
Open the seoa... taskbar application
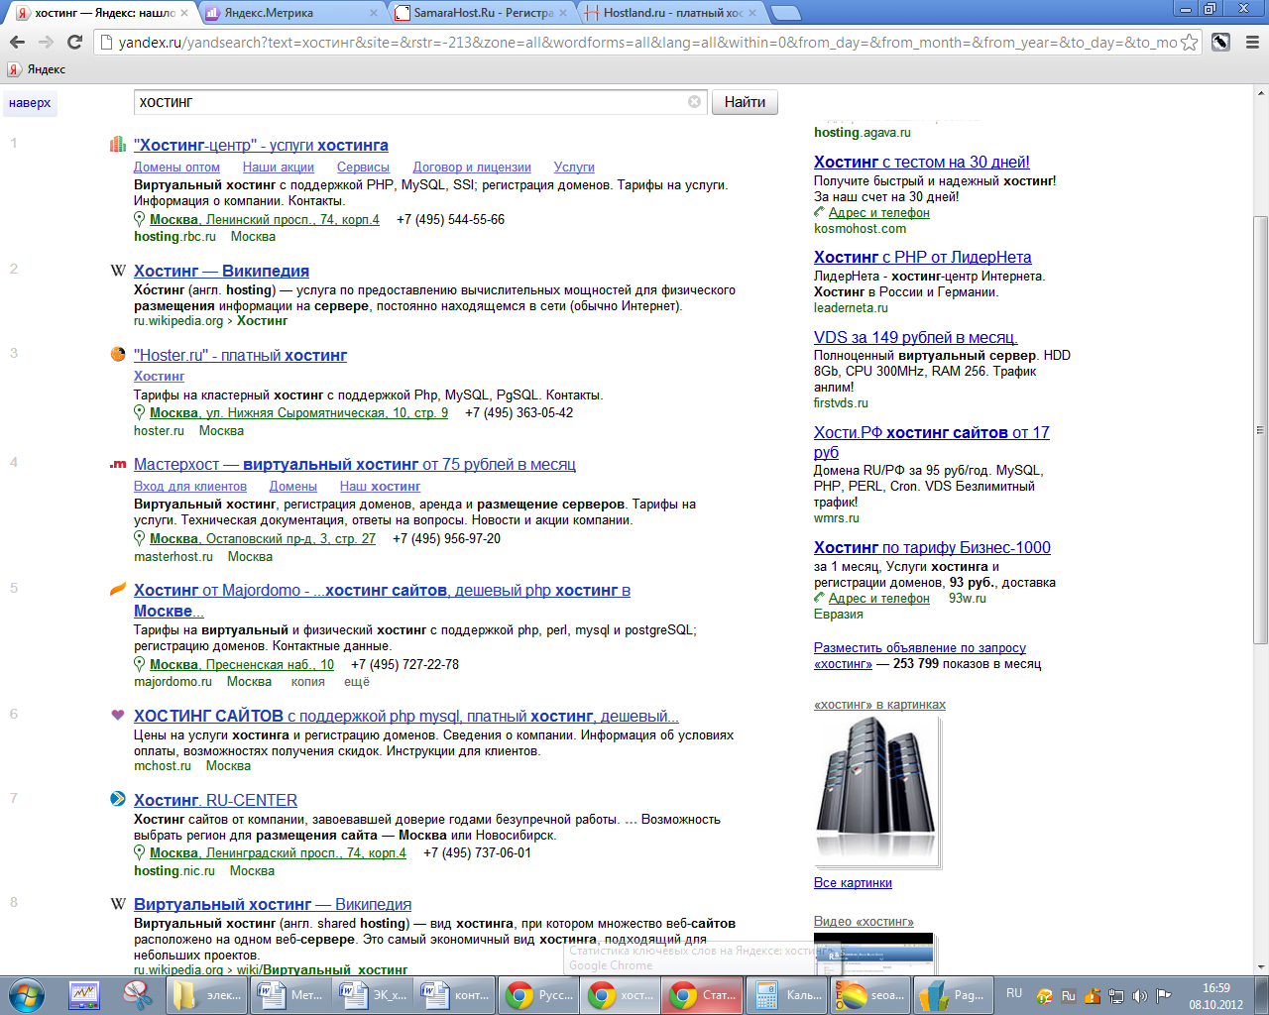tap(869, 995)
